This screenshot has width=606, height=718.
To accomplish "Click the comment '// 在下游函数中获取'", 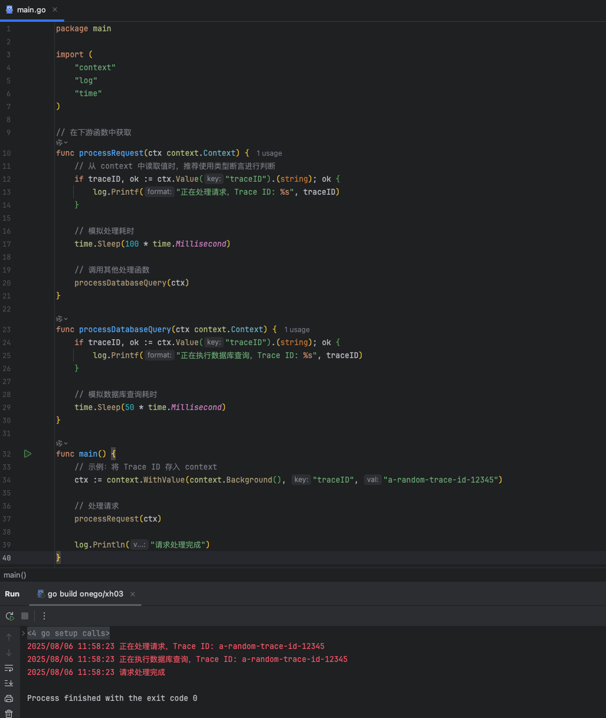I will pyautogui.click(x=94, y=132).
